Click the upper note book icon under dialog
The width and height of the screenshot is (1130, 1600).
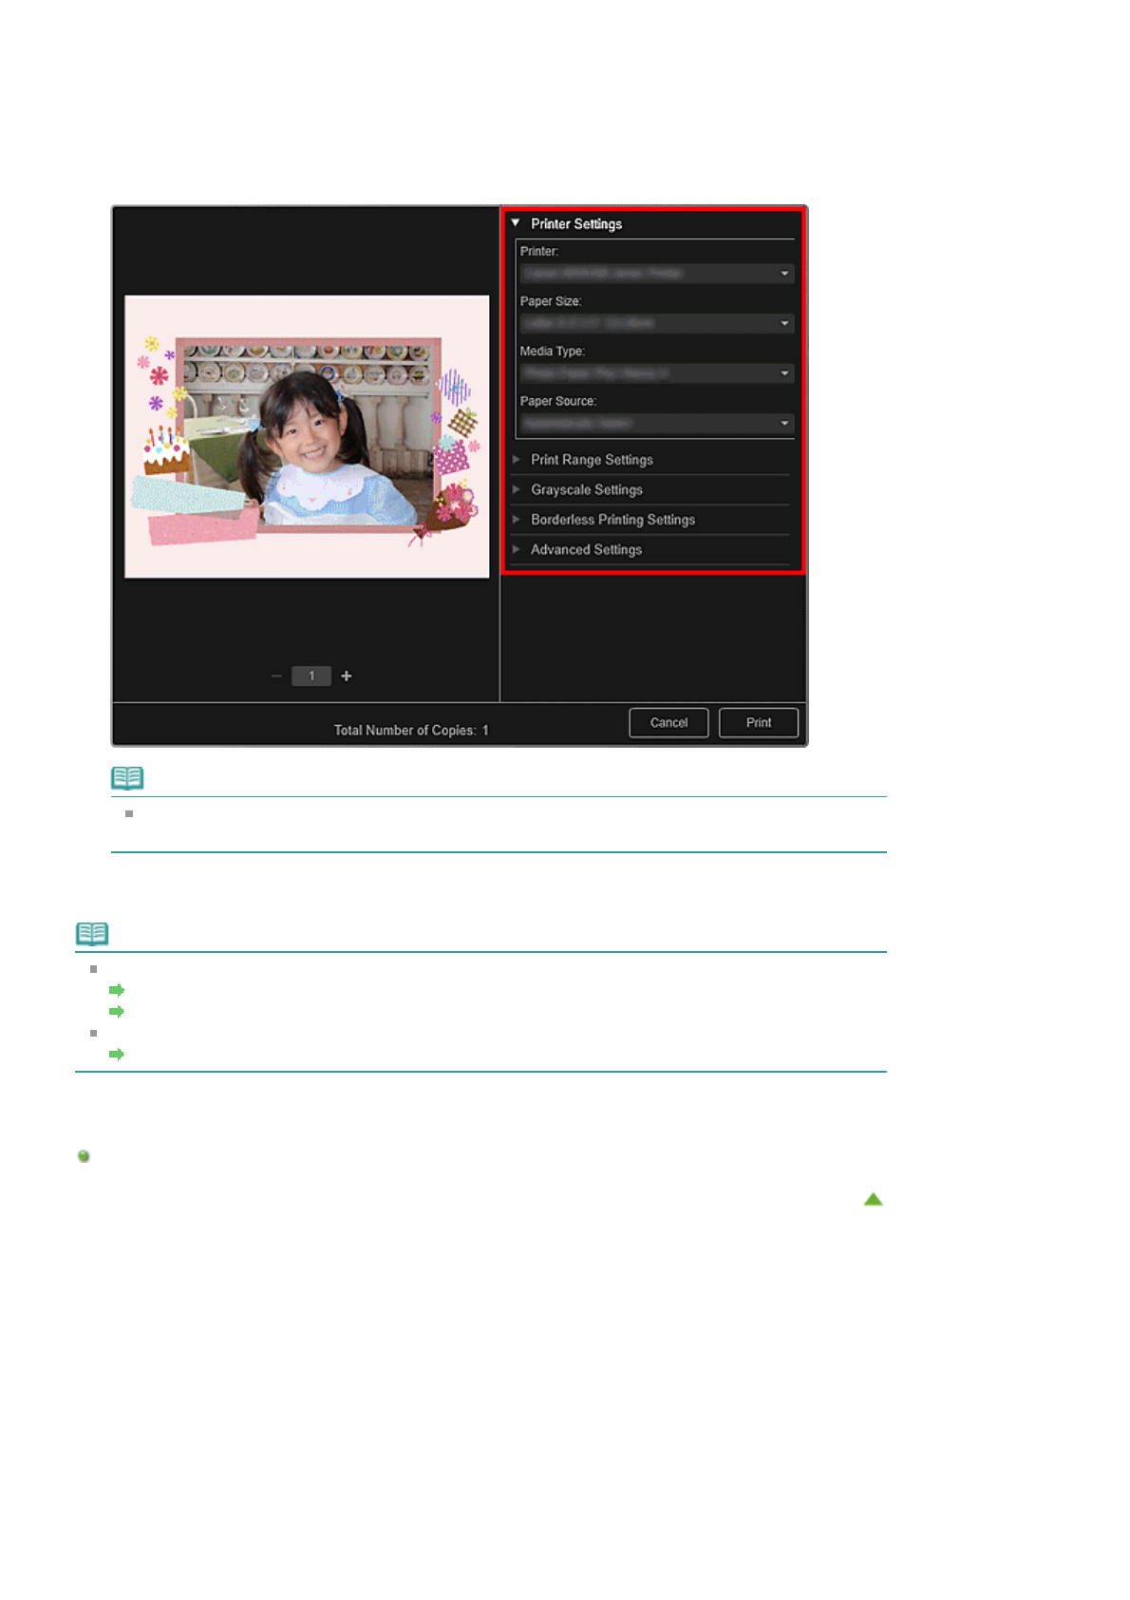click(127, 778)
